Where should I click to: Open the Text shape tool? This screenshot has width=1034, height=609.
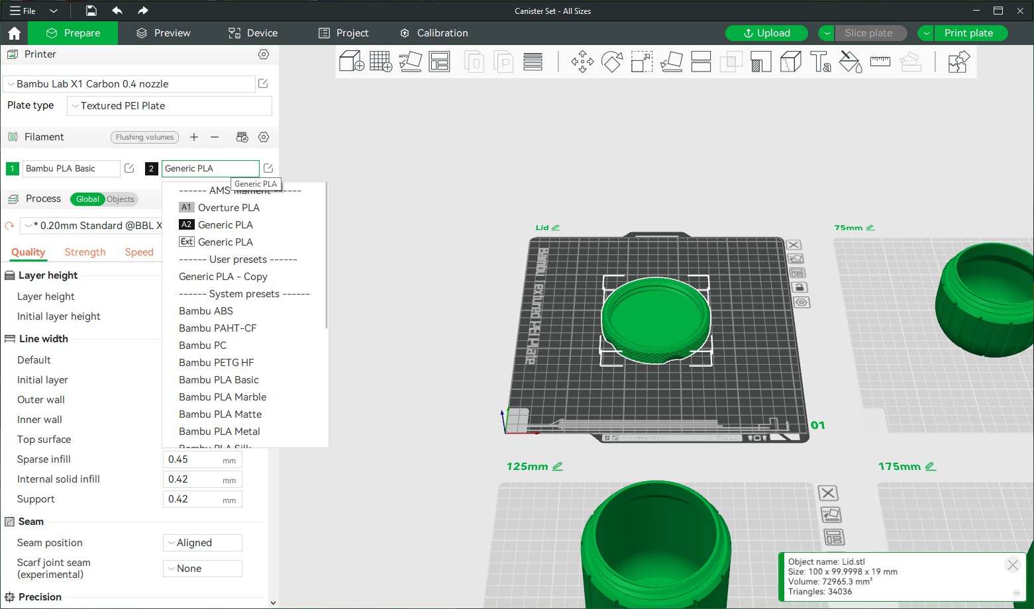point(820,62)
